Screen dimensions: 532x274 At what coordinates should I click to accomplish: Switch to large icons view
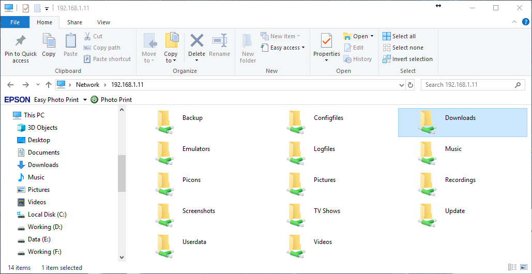pos(523,267)
